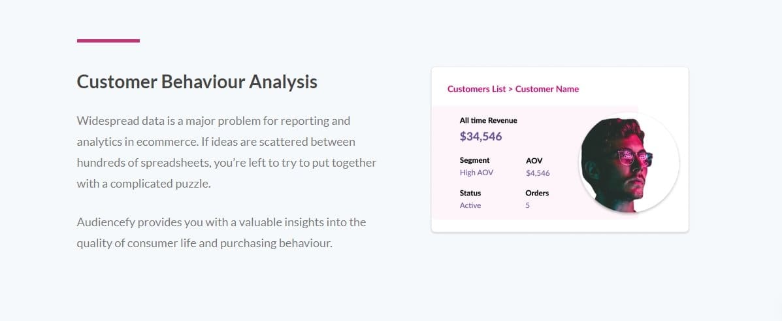Screen dimensions: 782x321
Task: Click the AOV column label
Action: (534, 160)
